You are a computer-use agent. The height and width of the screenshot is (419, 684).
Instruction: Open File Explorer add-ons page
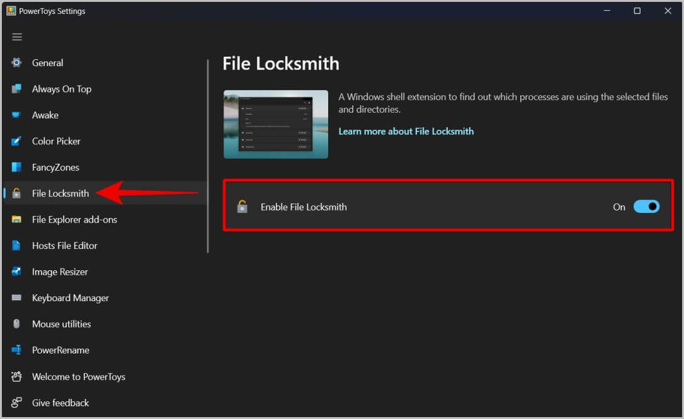click(74, 219)
